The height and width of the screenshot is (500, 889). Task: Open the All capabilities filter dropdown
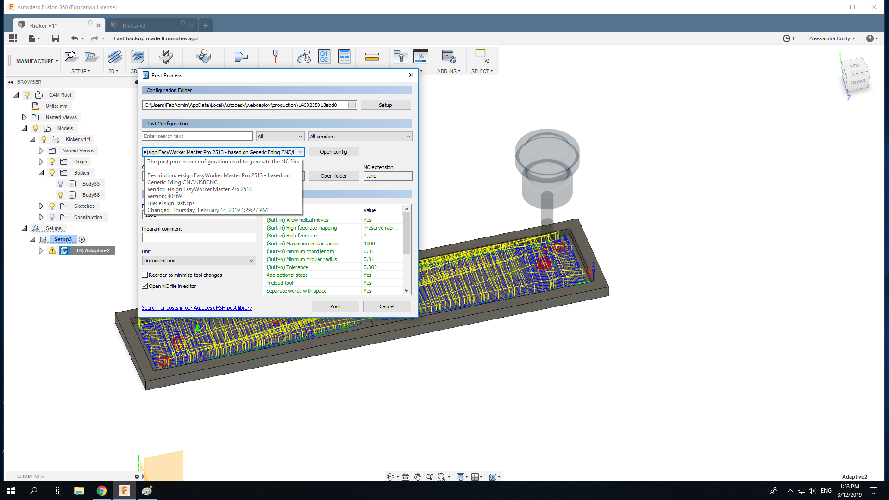pos(280,137)
